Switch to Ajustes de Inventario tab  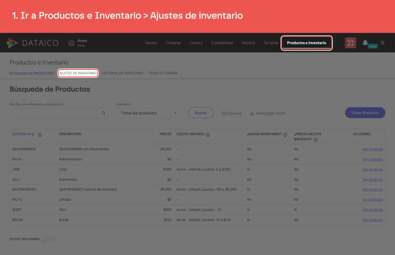(78, 73)
